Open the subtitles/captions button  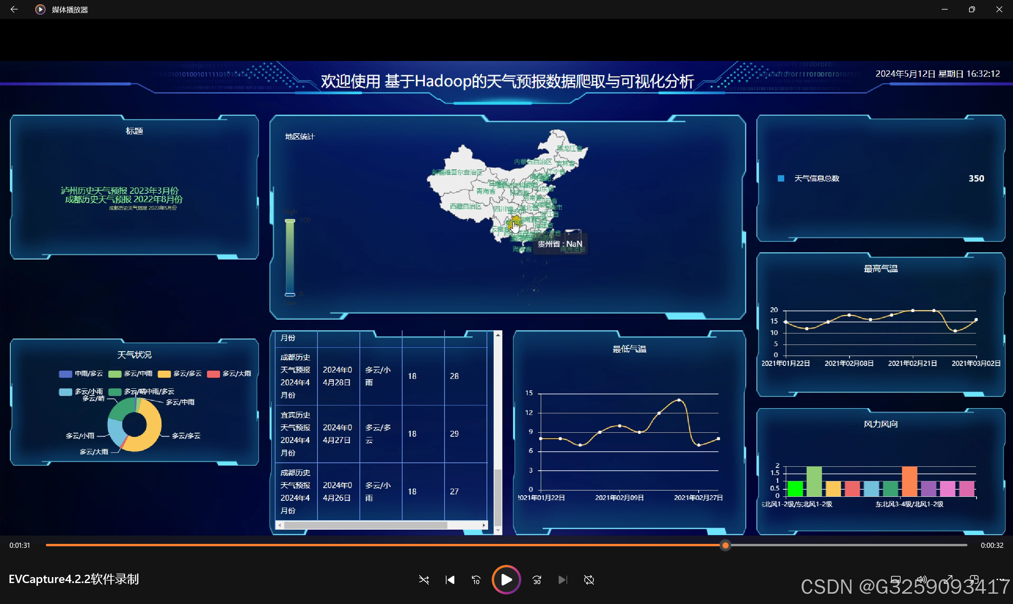(895, 579)
